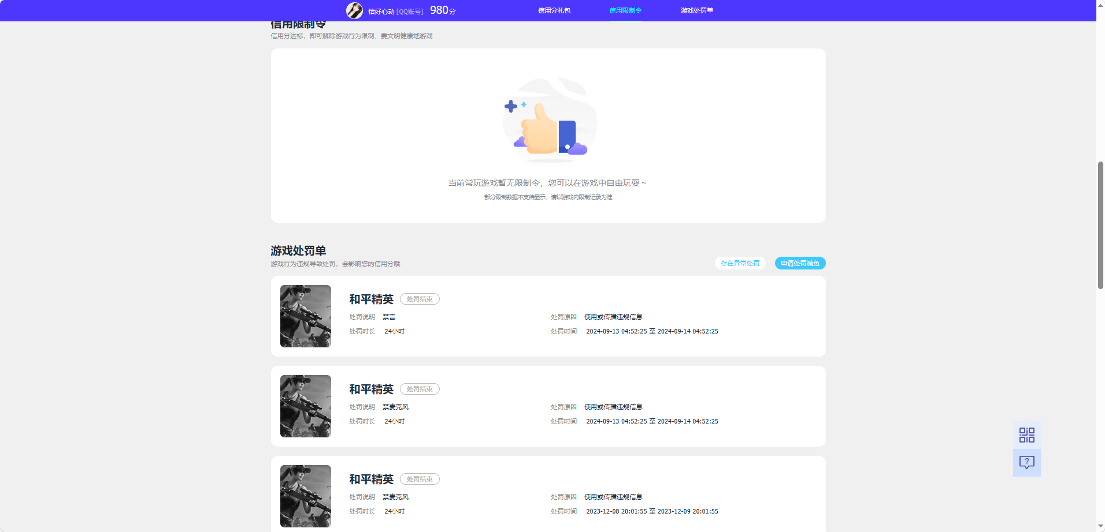Image resolution: width=1105 pixels, height=532 pixels.
Task: Open the QR code panel icon
Action: (1026, 434)
